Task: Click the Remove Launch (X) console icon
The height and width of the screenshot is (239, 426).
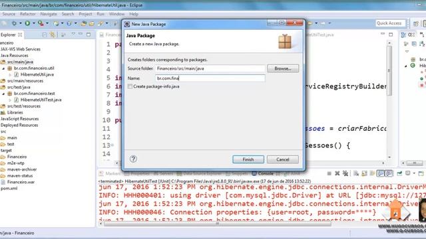Action: 337,173
